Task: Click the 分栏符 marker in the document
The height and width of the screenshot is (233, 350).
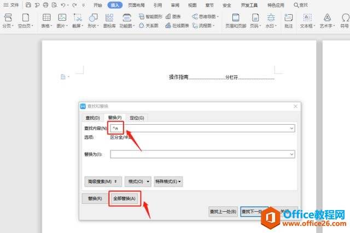Action: coord(231,77)
